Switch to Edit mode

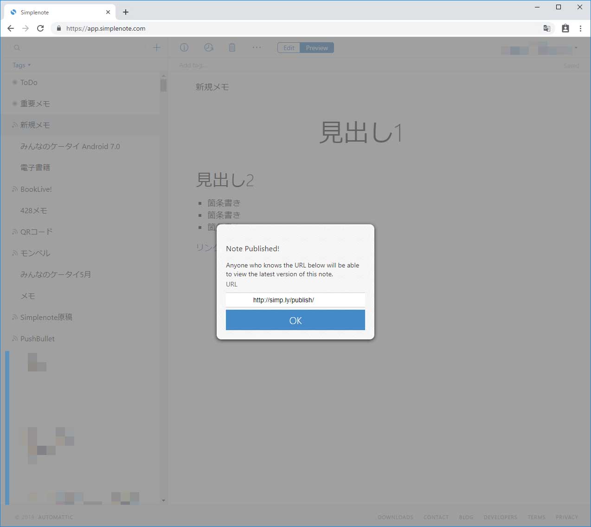pos(289,47)
